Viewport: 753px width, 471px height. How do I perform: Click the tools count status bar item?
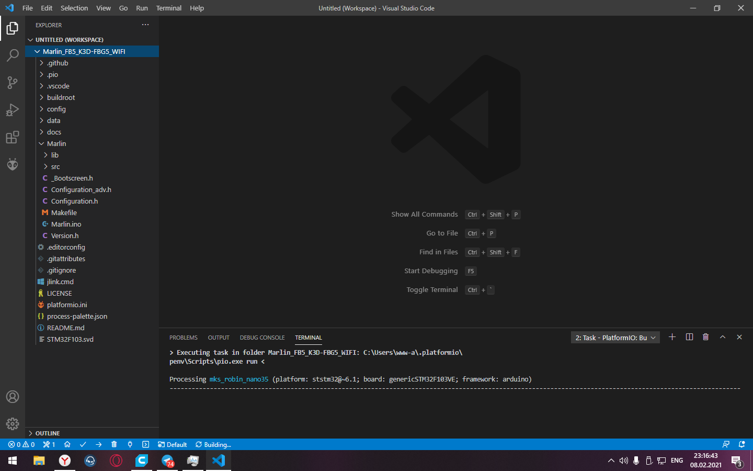tap(49, 444)
